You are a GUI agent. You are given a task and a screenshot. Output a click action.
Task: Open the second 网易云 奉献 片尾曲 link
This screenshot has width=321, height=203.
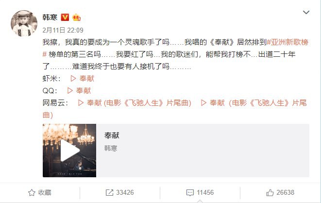click(x=254, y=103)
